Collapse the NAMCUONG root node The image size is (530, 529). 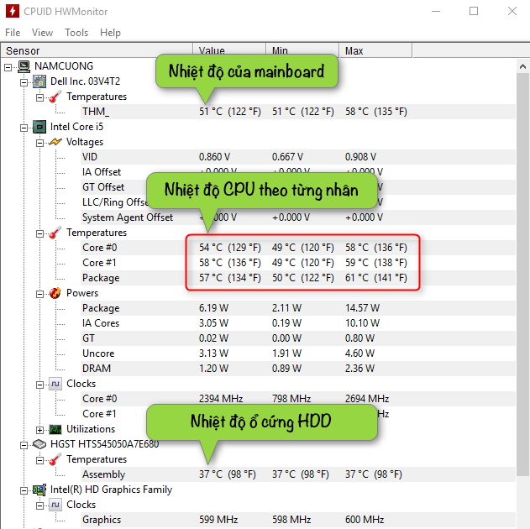pos(8,67)
